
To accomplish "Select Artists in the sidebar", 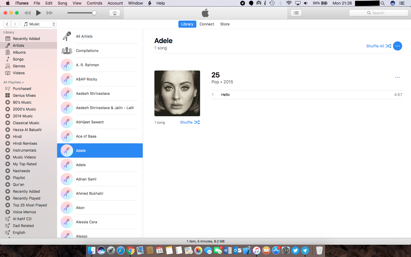I will tap(29, 45).
